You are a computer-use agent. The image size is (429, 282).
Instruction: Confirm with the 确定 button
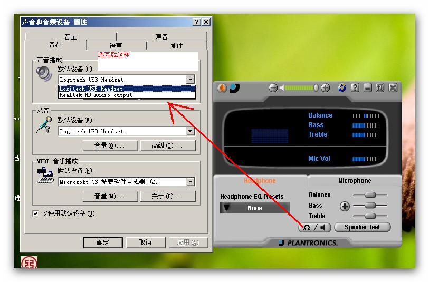pos(103,242)
